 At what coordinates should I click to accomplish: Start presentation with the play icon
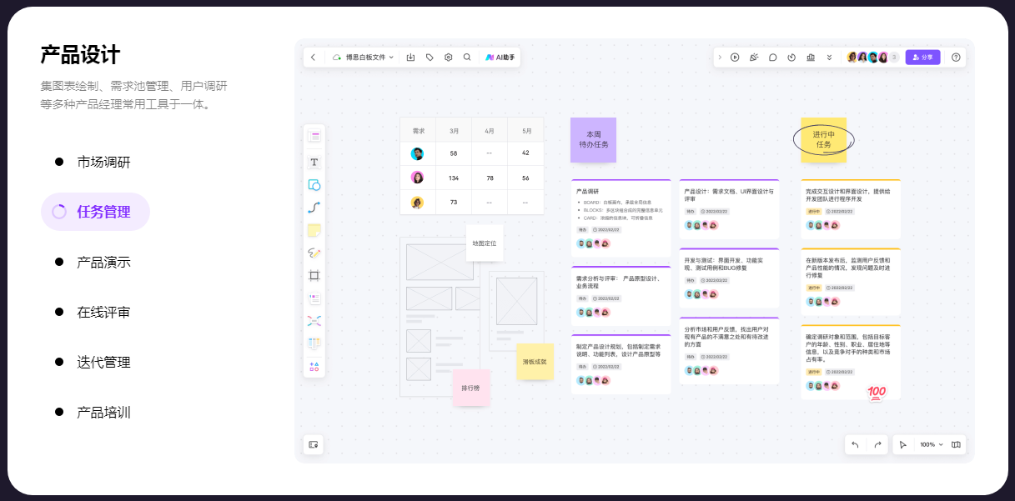735,58
